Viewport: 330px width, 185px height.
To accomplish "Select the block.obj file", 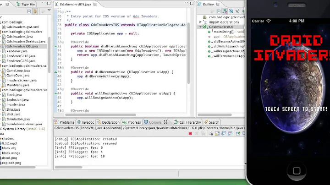I will pyautogui.click(x=8, y=148).
